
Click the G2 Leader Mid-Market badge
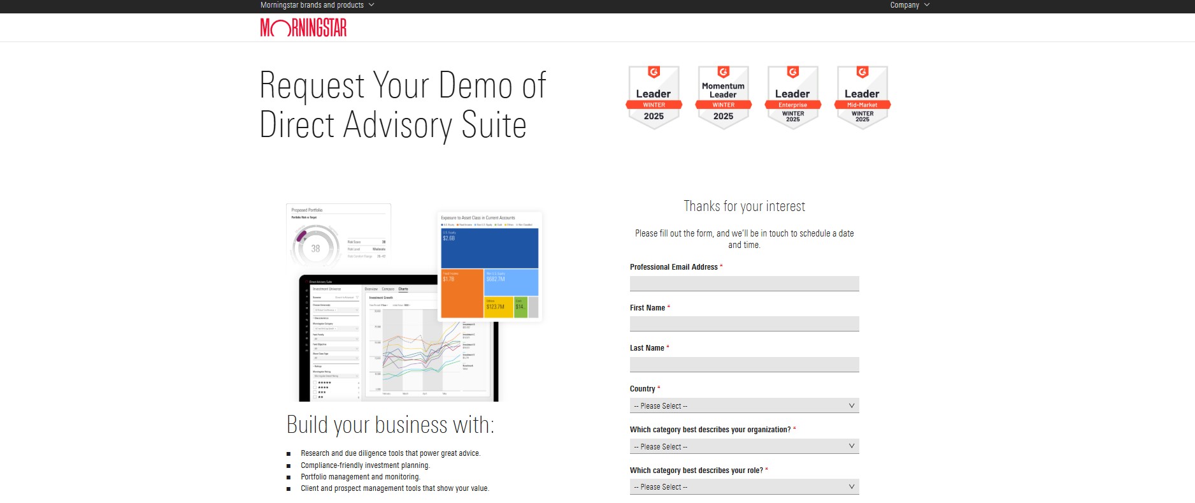coord(862,98)
